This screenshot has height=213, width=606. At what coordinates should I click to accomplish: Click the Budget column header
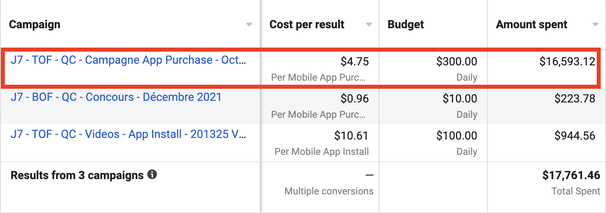tap(406, 25)
